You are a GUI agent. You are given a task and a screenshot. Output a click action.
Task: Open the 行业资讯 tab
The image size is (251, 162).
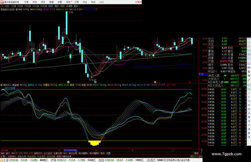(41, 156)
